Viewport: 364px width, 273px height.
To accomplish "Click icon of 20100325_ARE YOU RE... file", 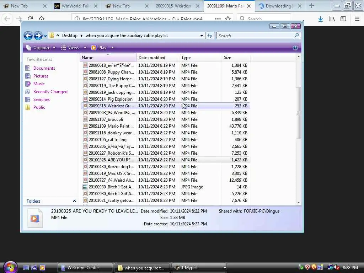I will coord(85,160).
